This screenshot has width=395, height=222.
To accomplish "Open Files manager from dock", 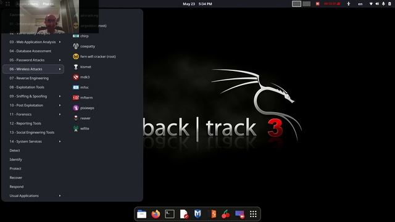I will pos(141,214).
